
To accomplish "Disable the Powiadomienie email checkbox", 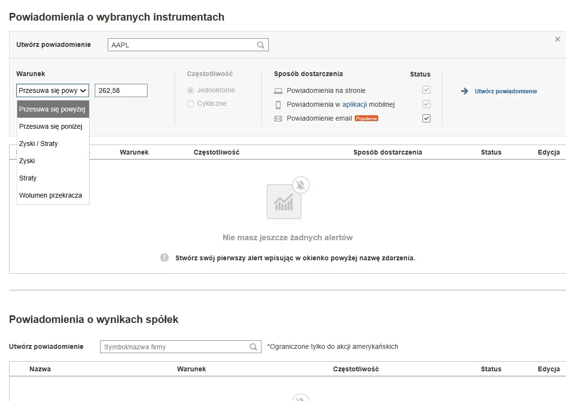I will pos(426,118).
